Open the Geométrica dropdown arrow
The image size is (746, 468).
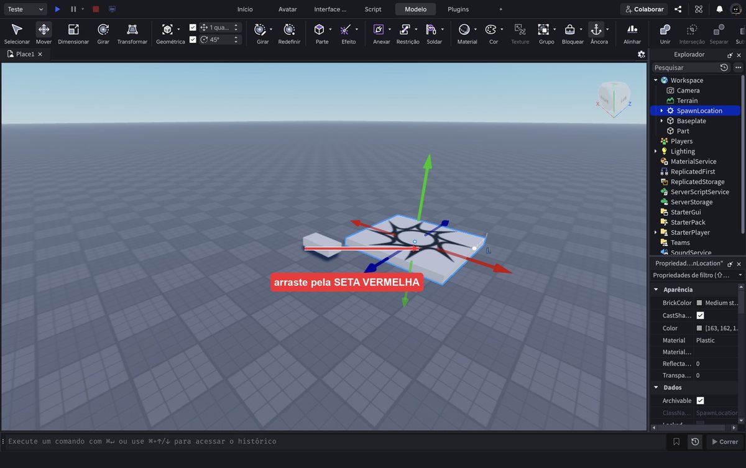pyautogui.click(x=179, y=29)
